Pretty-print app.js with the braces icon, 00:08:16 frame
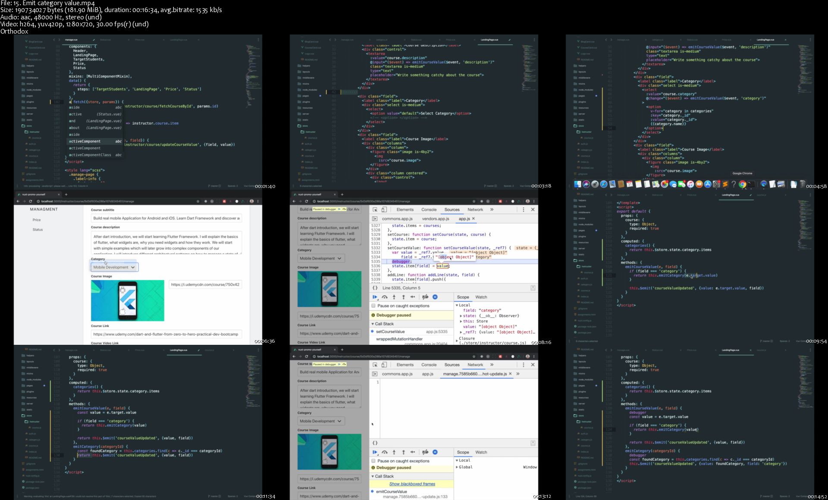The height and width of the screenshot is (500, 828). (x=375, y=288)
